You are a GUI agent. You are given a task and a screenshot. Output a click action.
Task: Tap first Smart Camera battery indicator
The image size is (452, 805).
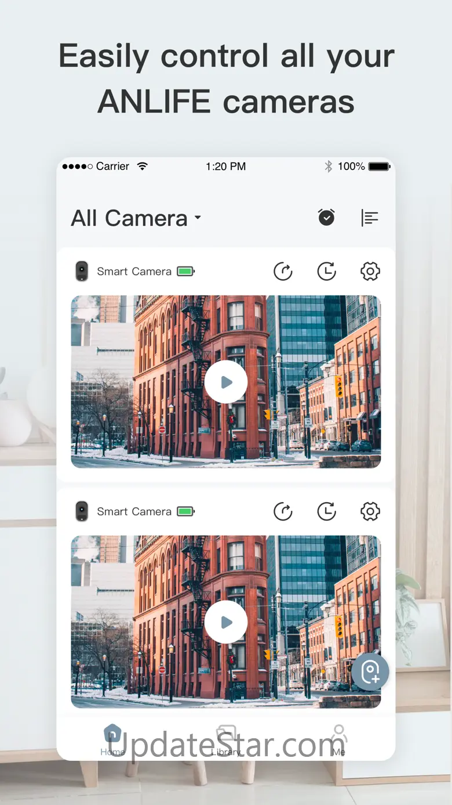tap(186, 271)
